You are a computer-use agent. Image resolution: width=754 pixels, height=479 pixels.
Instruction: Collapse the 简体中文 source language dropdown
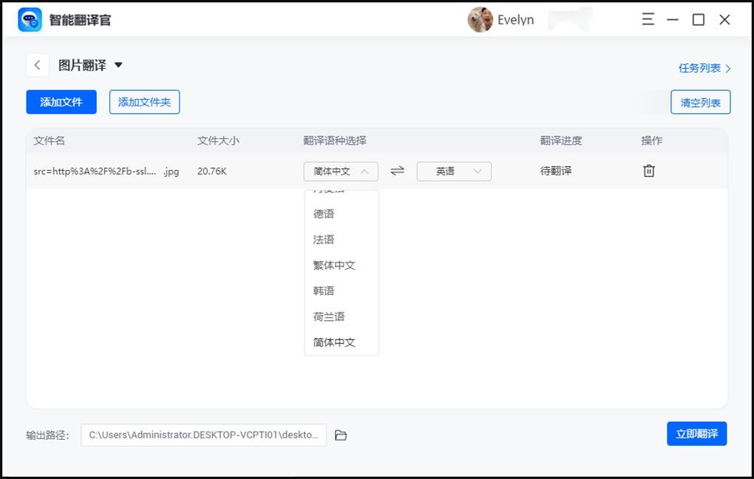[341, 171]
